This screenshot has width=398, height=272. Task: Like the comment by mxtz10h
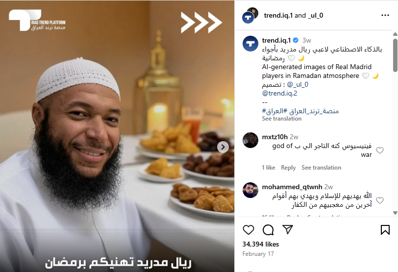[x=380, y=150]
